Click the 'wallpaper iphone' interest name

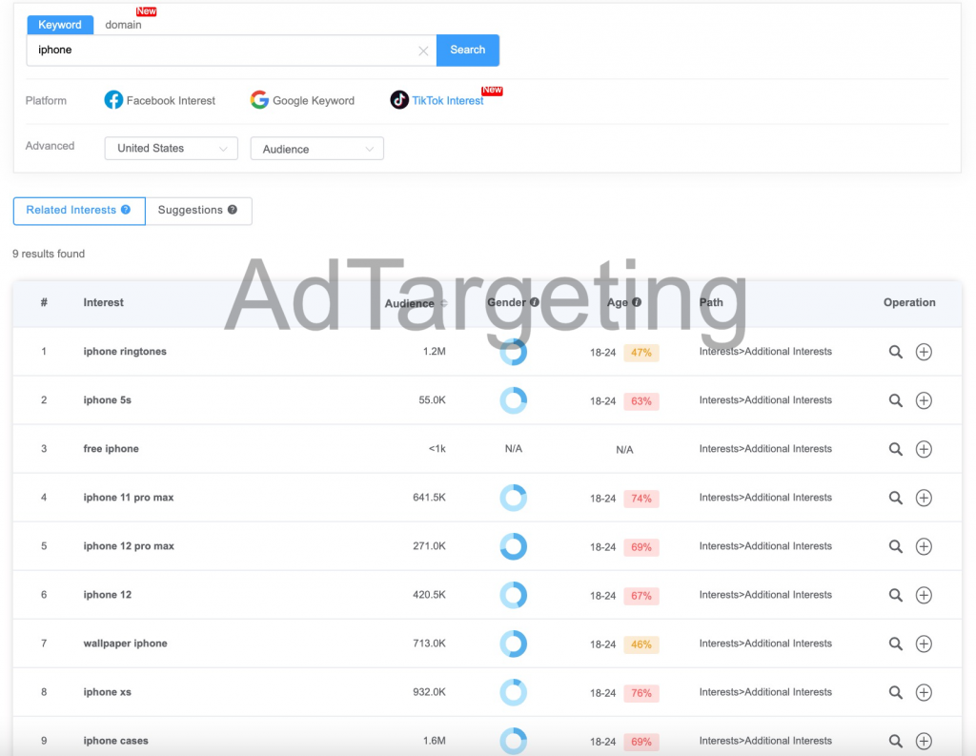click(x=125, y=644)
